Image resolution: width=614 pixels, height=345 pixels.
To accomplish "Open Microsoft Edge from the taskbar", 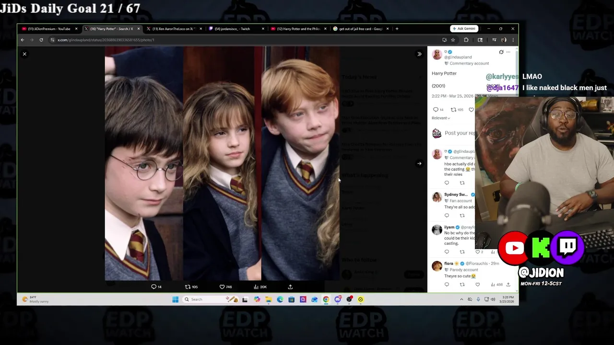I will [280, 299].
